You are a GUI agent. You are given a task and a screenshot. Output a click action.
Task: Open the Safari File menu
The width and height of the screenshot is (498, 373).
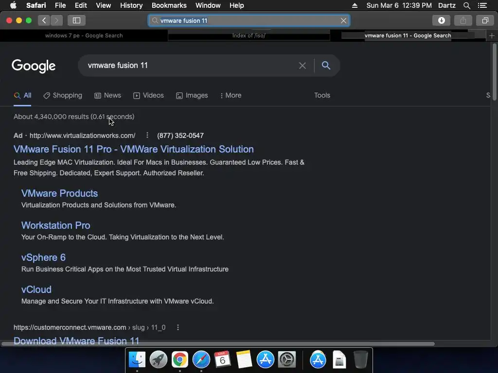click(x=60, y=5)
